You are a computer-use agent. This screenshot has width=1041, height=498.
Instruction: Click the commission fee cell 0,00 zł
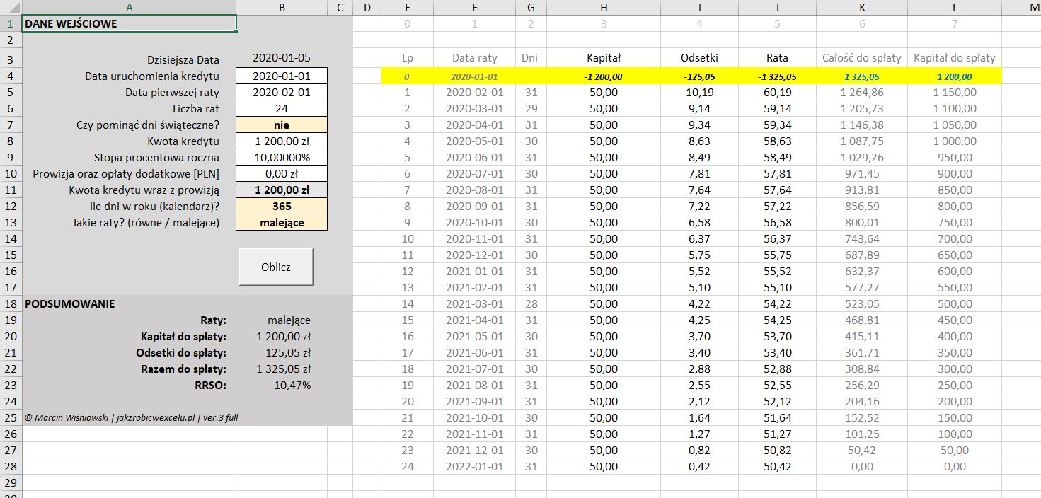(282, 173)
